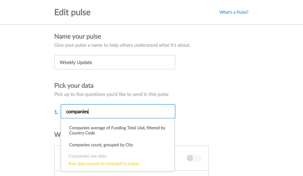This screenshot has height=176, width=303.
Task: Enable the toggle switch in the panel
Action: pyautogui.click(x=193, y=158)
